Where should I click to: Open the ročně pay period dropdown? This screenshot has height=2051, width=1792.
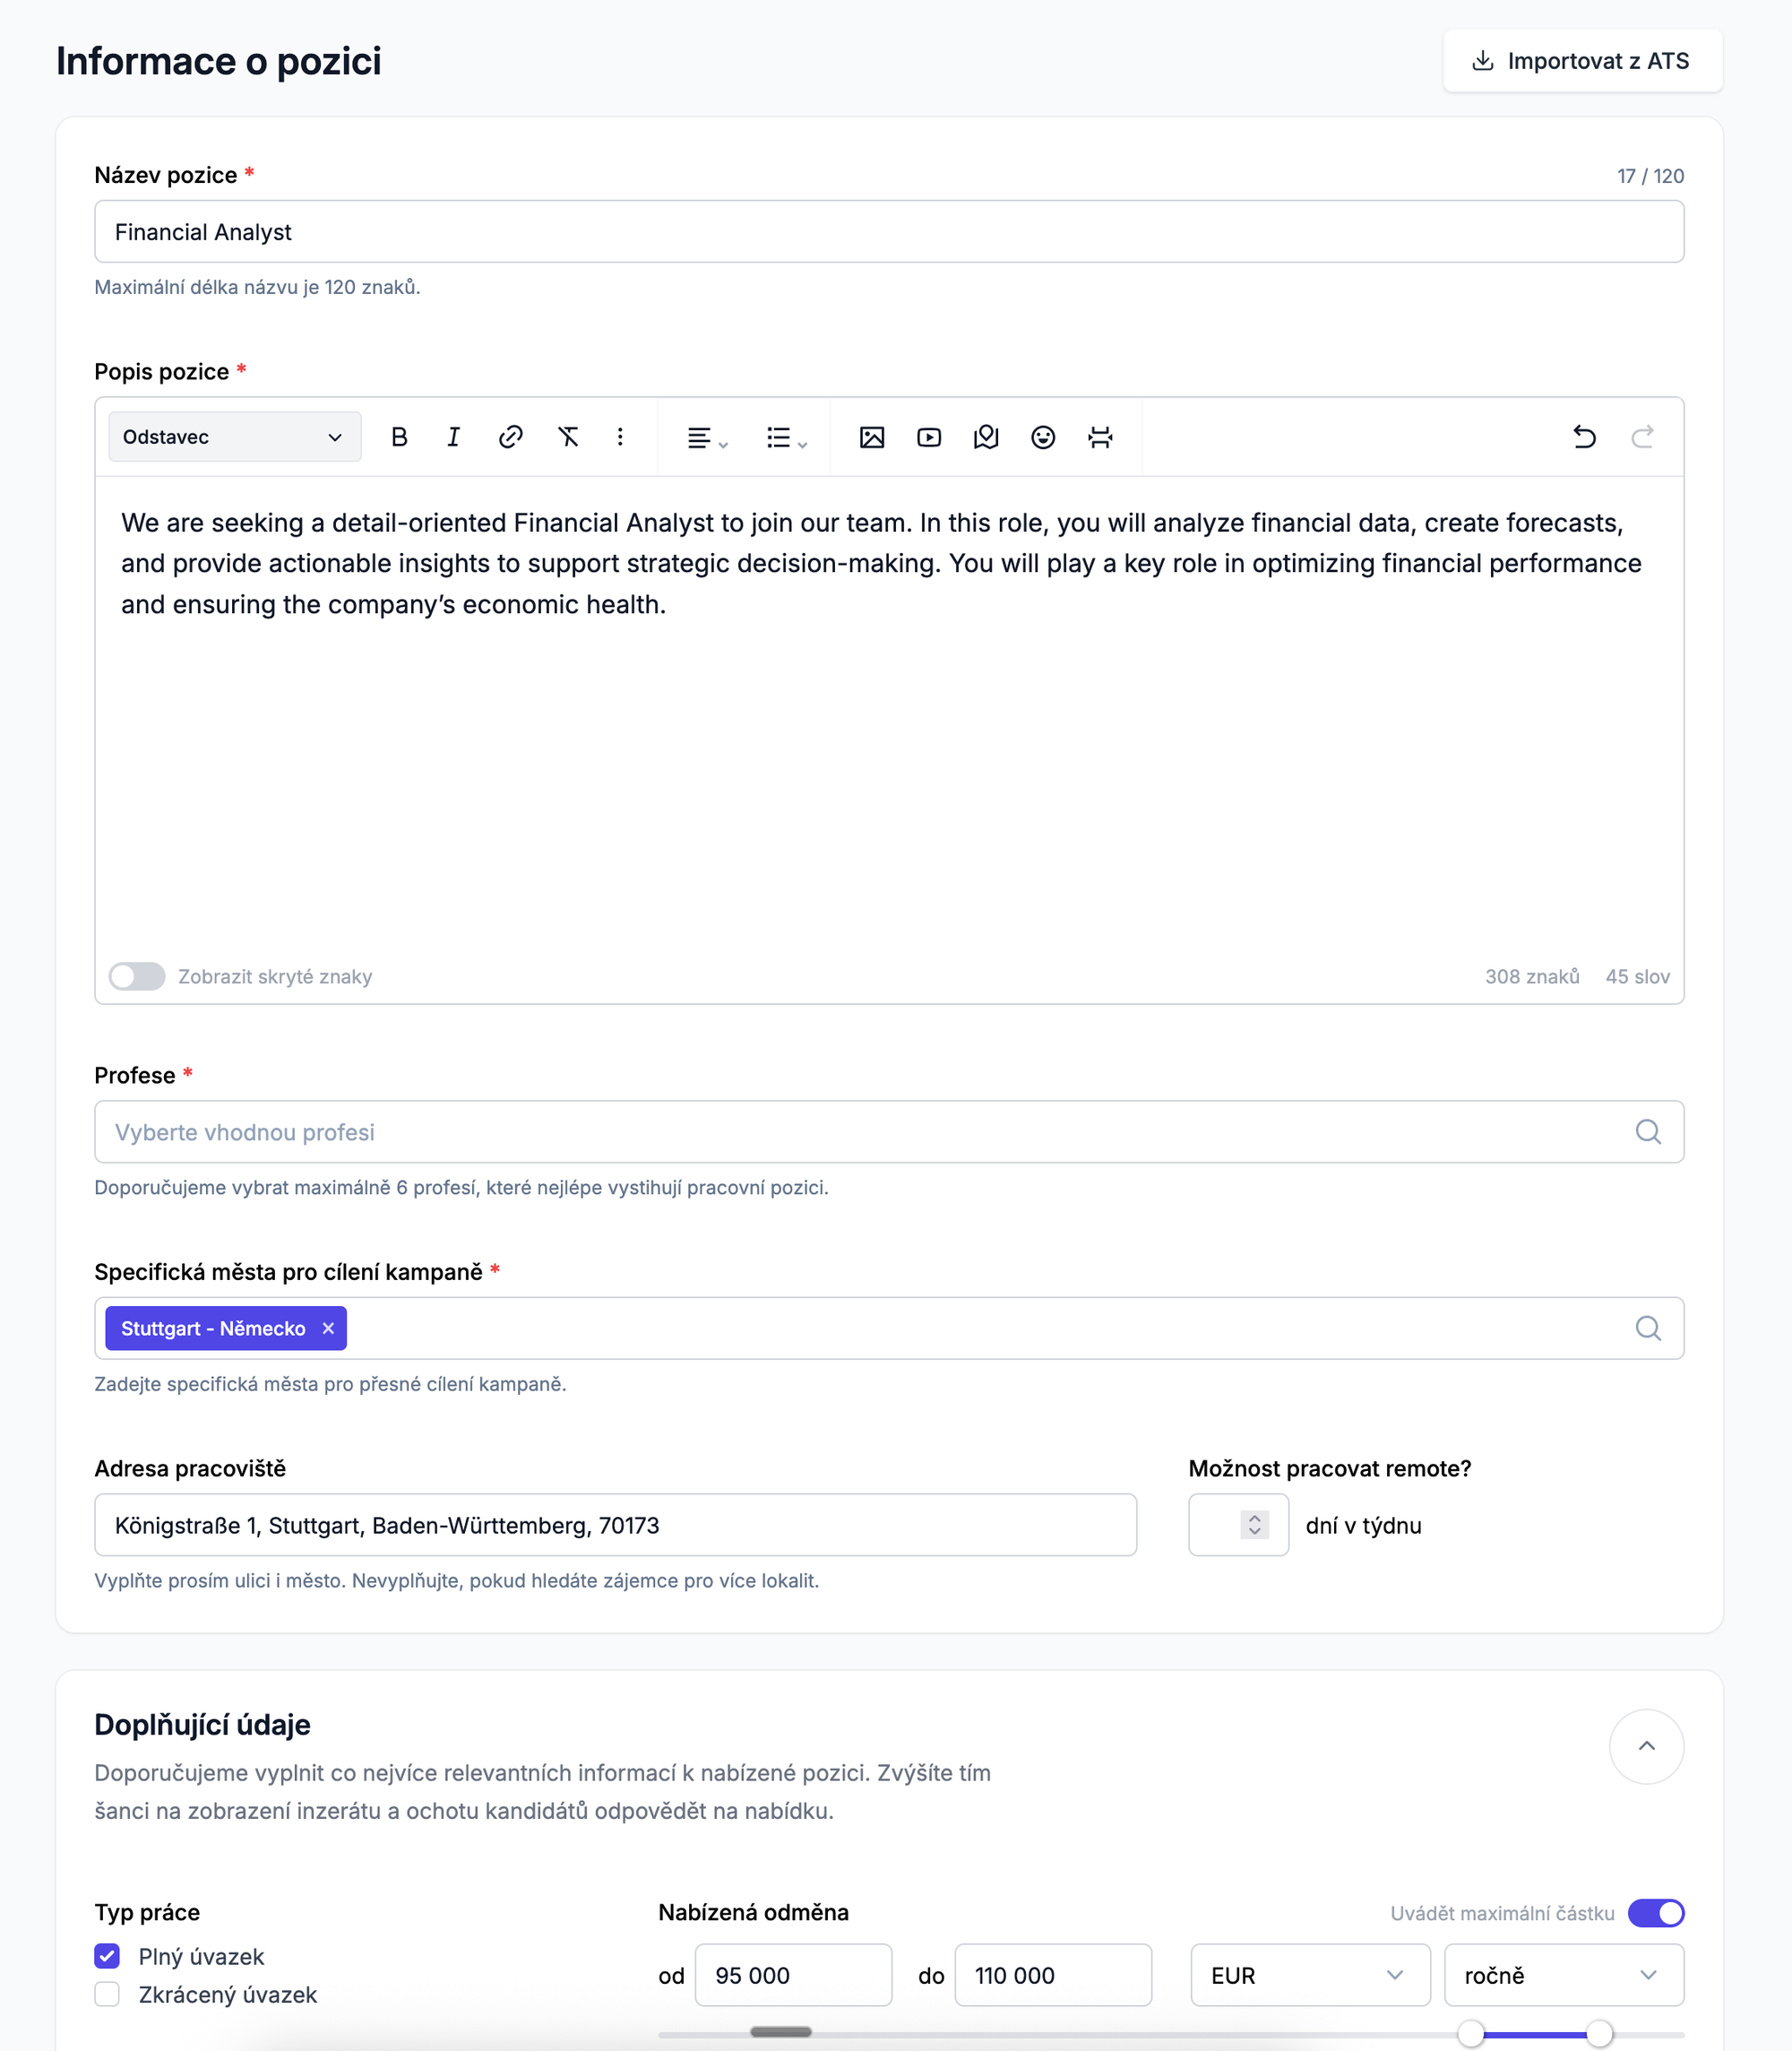pyautogui.click(x=1563, y=1975)
